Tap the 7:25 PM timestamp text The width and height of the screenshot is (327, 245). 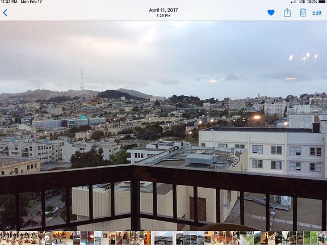pyautogui.click(x=163, y=16)
